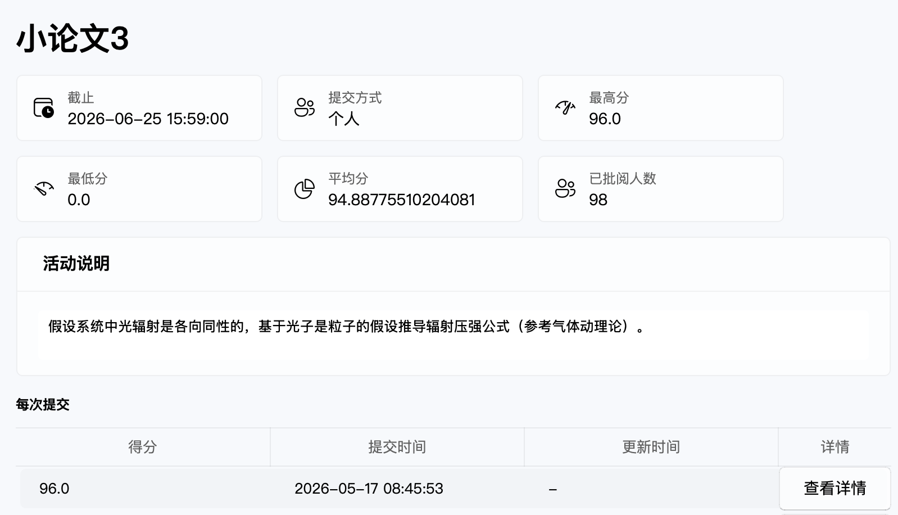Click the deadline value 2026-06-25 15:59:00

[148, 119]
